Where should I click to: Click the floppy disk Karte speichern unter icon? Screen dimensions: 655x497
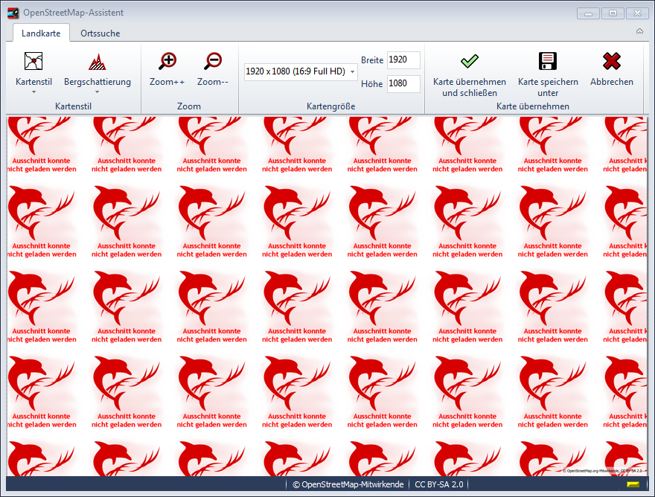[548, 61]
